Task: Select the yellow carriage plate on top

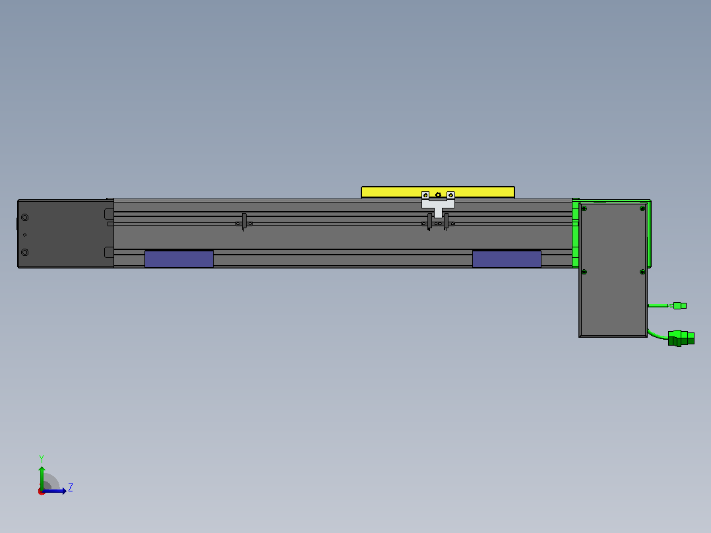Action: click(437, 192)
